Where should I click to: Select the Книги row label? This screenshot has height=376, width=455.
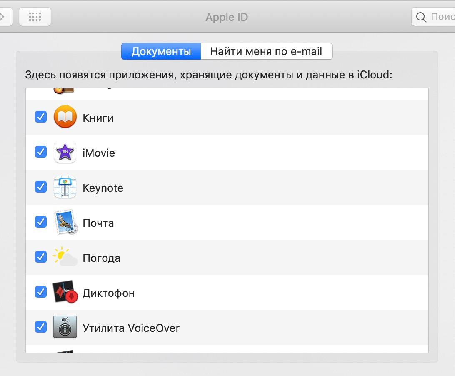pyautogui.click(x=98, y=118)
